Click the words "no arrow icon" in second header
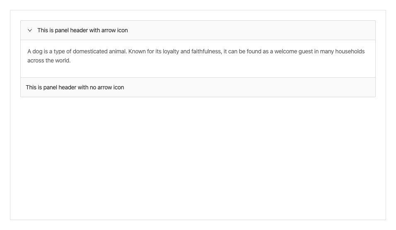This screenshot has width=396, height=230. tap(107, 87)
